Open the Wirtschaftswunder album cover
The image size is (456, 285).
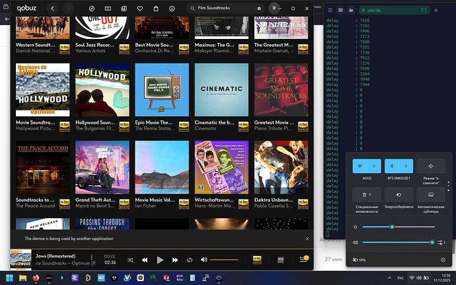221,167
